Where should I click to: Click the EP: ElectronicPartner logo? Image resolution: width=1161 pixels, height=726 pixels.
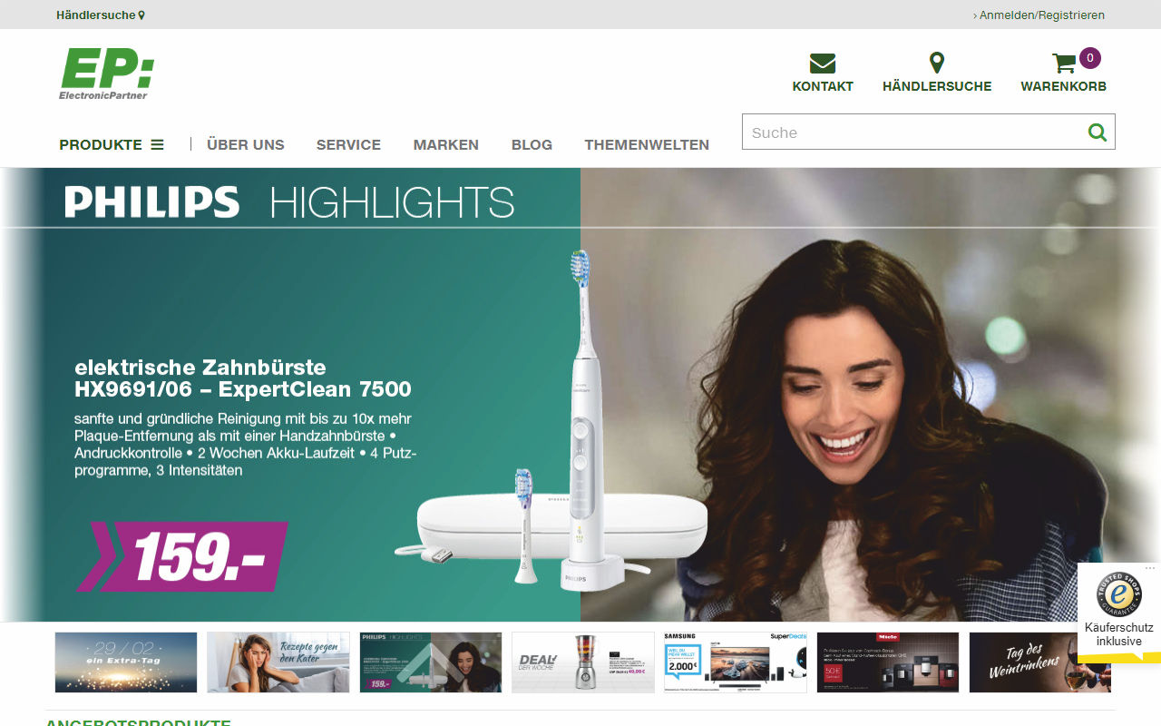click(x=107, y=74)
